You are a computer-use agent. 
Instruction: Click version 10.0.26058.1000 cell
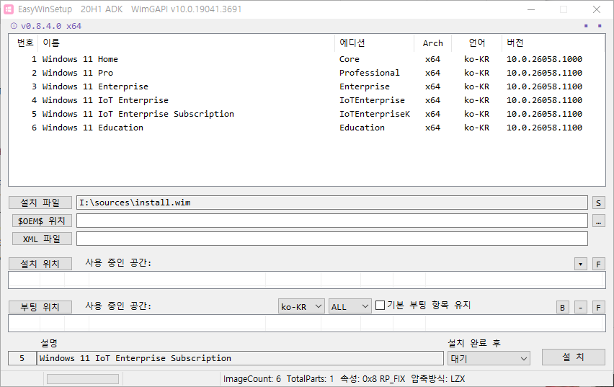coord(544,59)
